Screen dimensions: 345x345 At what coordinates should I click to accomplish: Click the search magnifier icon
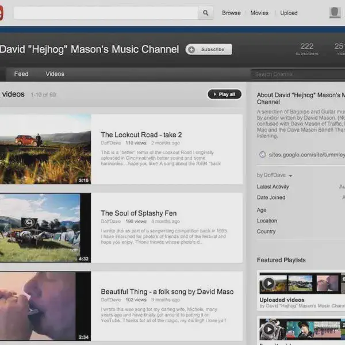[x=205, y=13]
